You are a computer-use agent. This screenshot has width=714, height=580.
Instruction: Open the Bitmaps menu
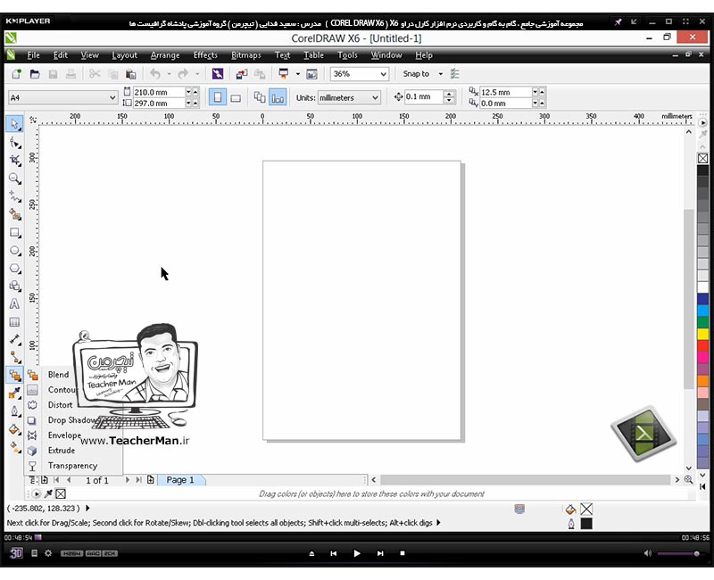pos(246,55)
